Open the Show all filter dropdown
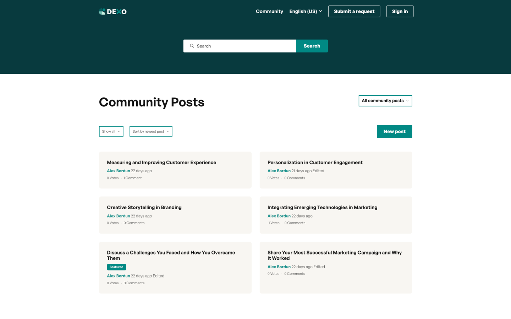The image size is (511, 319). [x=111, y=131]
